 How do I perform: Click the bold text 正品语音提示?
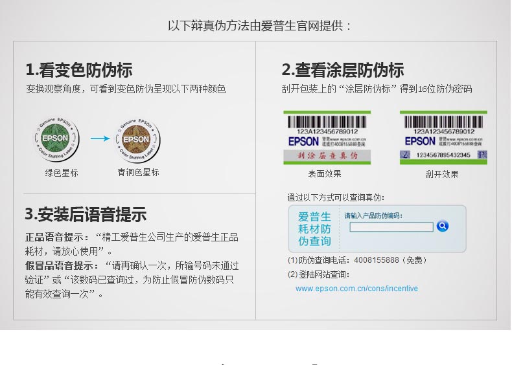pyautogui.click(x=57, y=237)
